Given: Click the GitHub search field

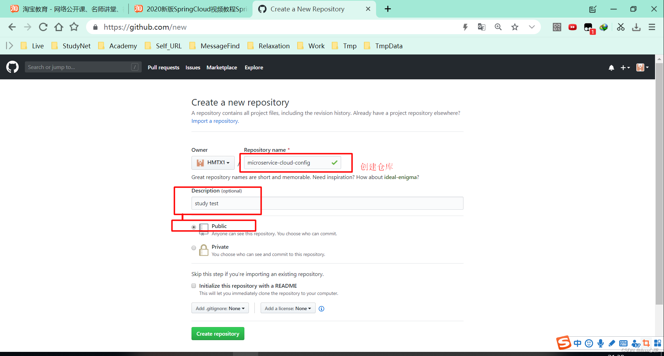Looking at the screenshot, I should pos(83,67).
